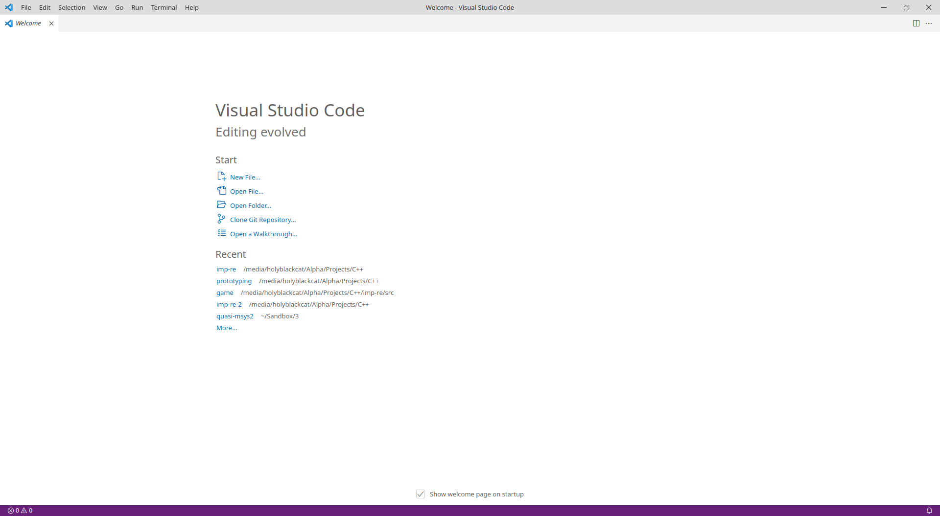This screenshot has height=516, width=940.
Task: Open the Terminal menu
Action: 164,7
